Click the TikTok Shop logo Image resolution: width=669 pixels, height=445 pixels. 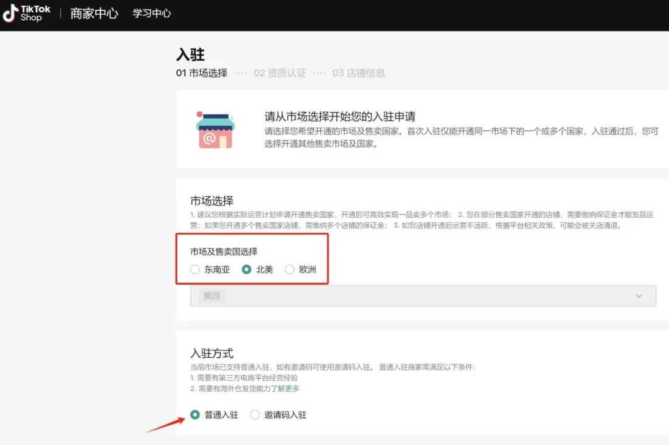click(26, 14)
